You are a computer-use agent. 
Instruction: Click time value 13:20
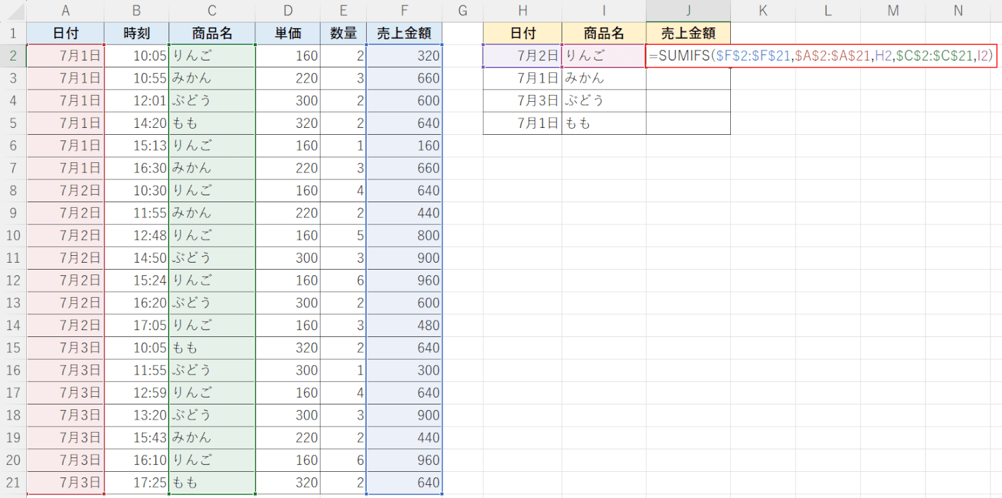click(137, 415)
